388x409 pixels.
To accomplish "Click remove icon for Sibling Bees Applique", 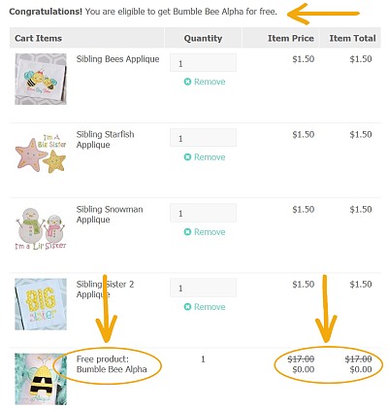I will point(187,82).
